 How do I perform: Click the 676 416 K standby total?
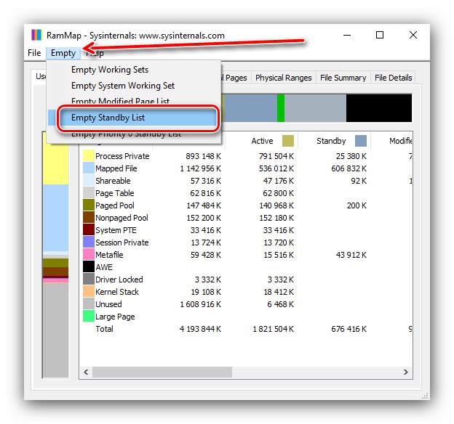349,329
